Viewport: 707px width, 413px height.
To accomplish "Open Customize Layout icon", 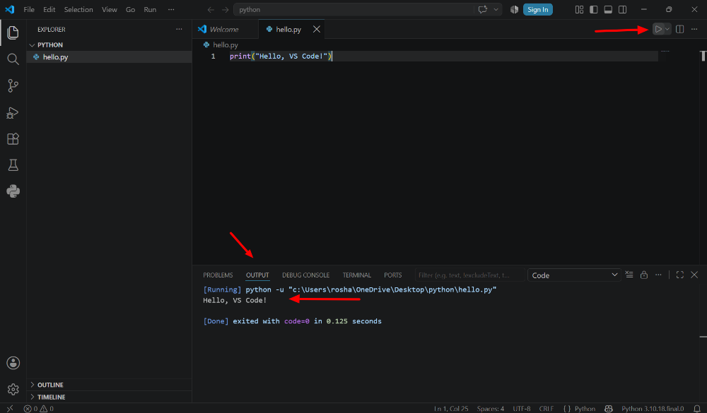I will pos(580,9).
